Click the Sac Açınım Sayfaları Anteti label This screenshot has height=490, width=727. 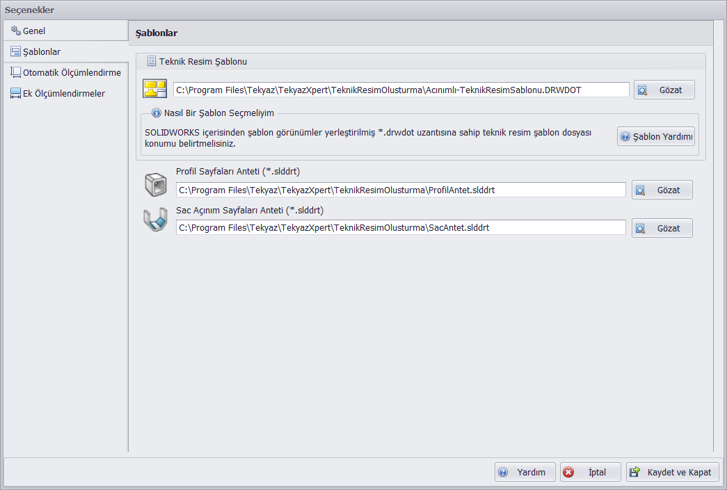[250, 211]
